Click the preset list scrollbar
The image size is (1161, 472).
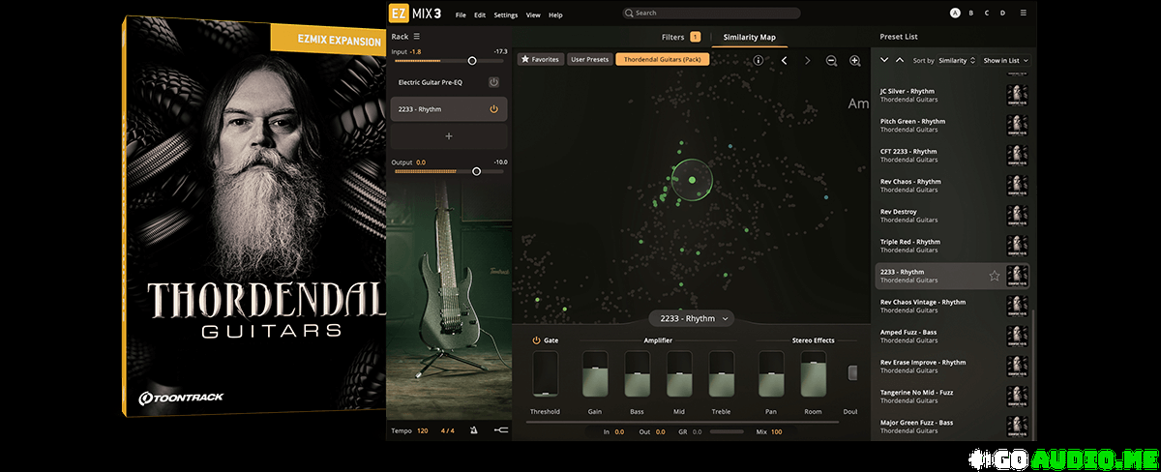tap(1033, 375)
